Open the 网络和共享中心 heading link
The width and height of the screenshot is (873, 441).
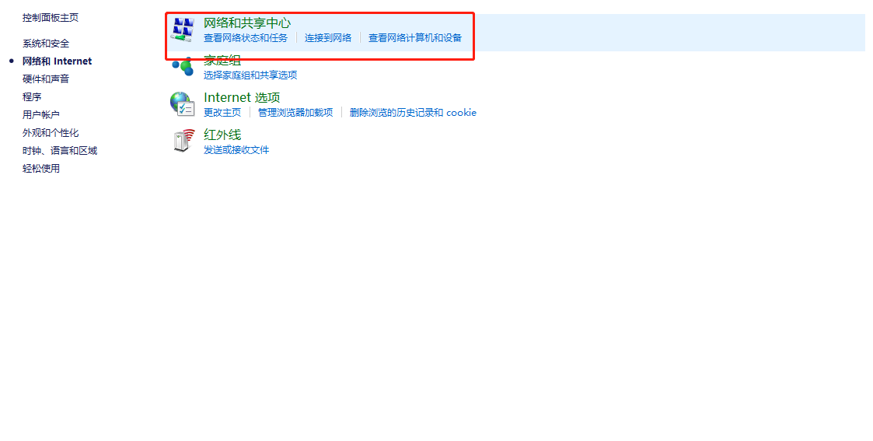click(247, 23)
